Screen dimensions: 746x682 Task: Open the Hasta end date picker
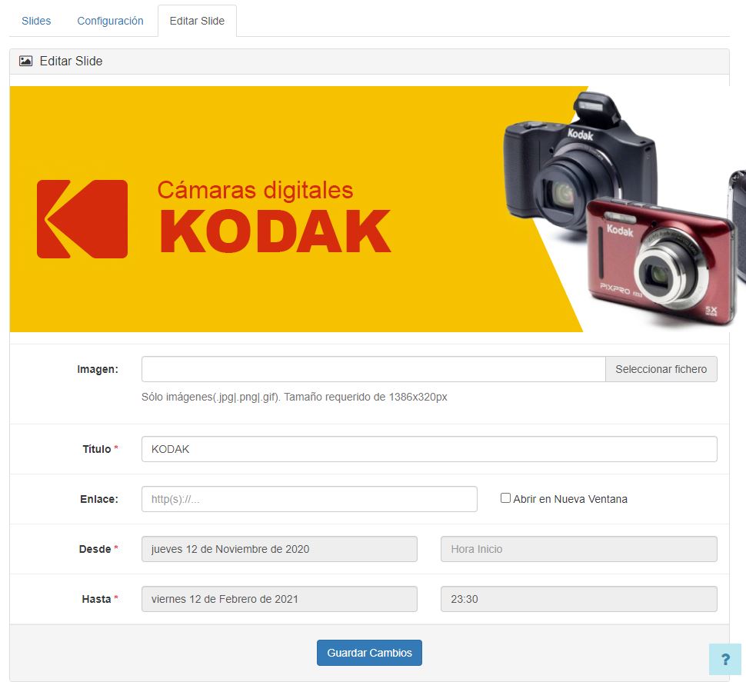[x=279, y=599]
